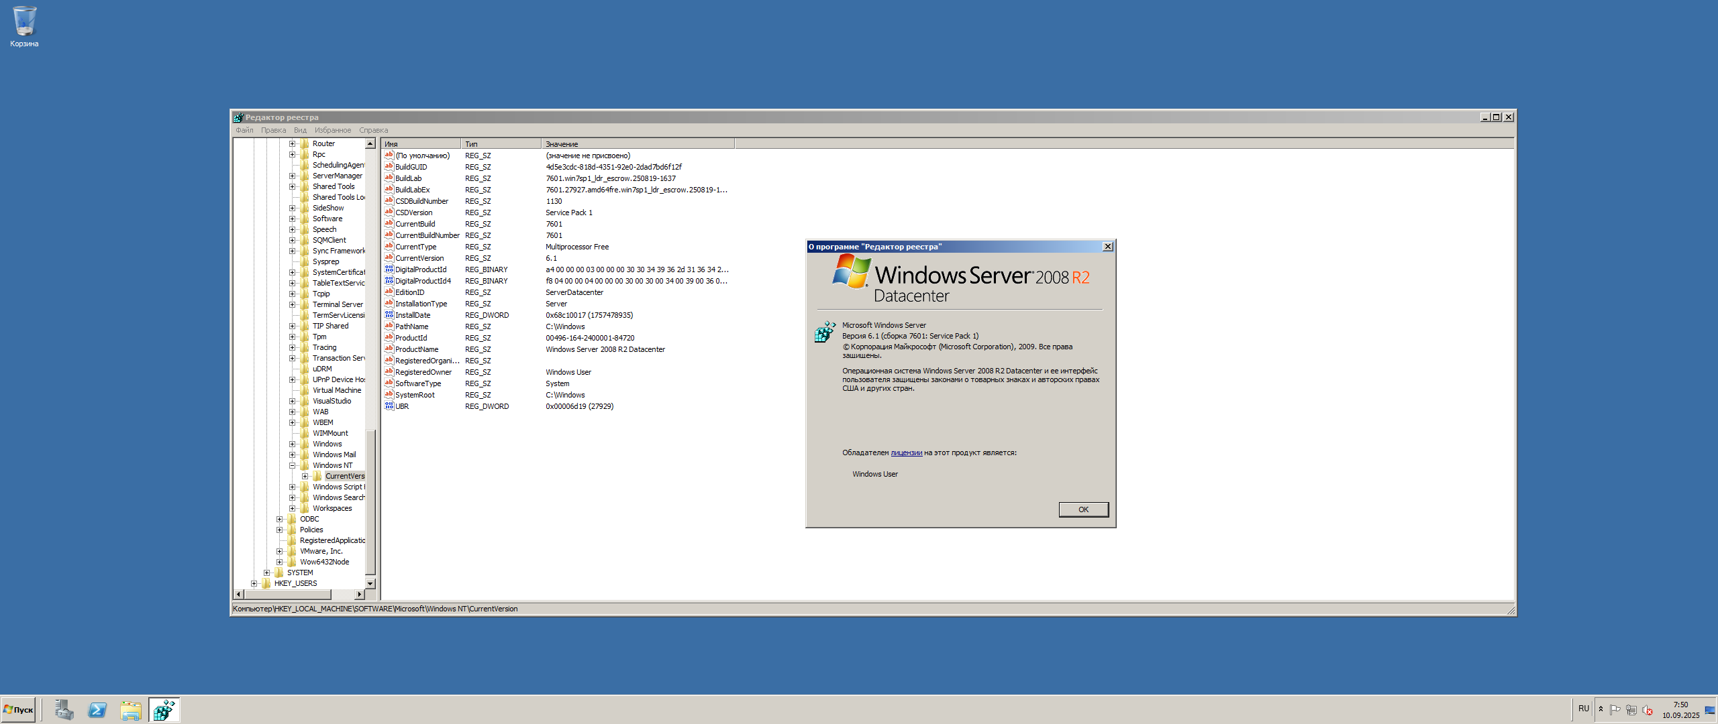Viewport: 1718px width, 724px height.
Task: Click the Windows Mail folder icon
Action: (305, 455)
